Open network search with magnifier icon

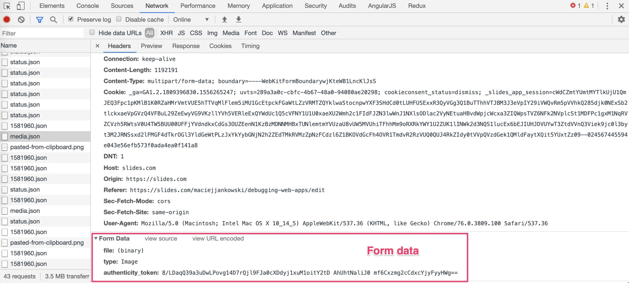pyautogui.click(x=53, y=20)
